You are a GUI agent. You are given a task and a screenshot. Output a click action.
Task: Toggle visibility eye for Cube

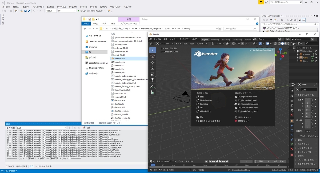click(316, 57)
